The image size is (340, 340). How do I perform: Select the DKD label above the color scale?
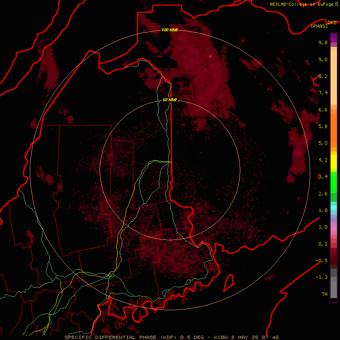[x=332, y=23]
